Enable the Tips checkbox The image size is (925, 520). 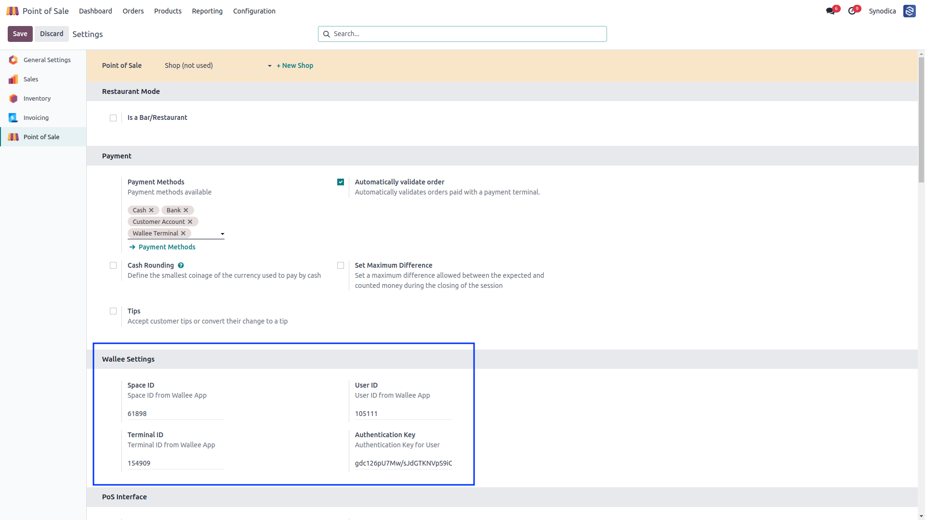tap(113, 311)
